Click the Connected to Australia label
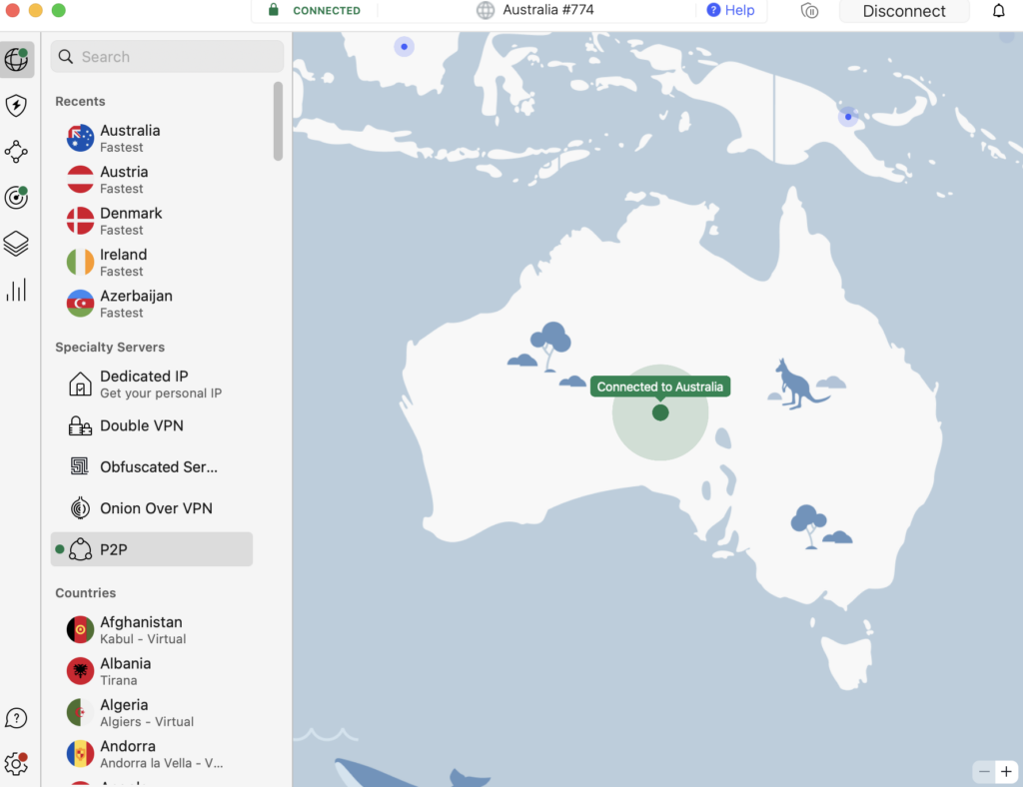The height and width of the screenshot is (787, 1023). tap(660, 387)
